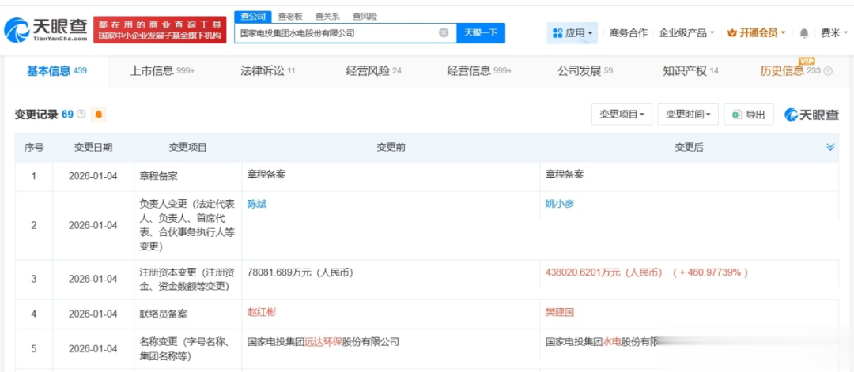Image resolution: width=854 pixels, height=372 pixels.
Task: Click the 章程备案 change item in row 1
Action: (x=159, y=176)
